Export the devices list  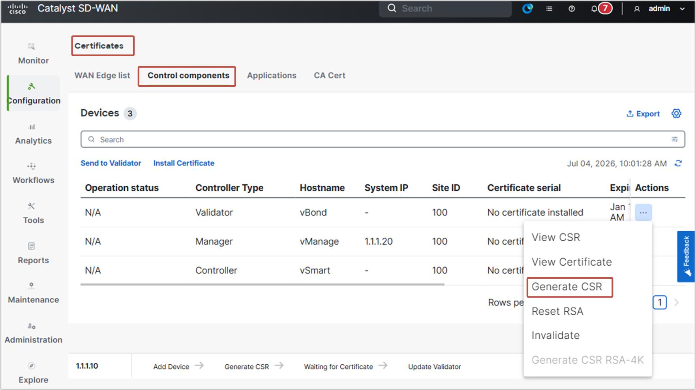(x=643, y=114)
